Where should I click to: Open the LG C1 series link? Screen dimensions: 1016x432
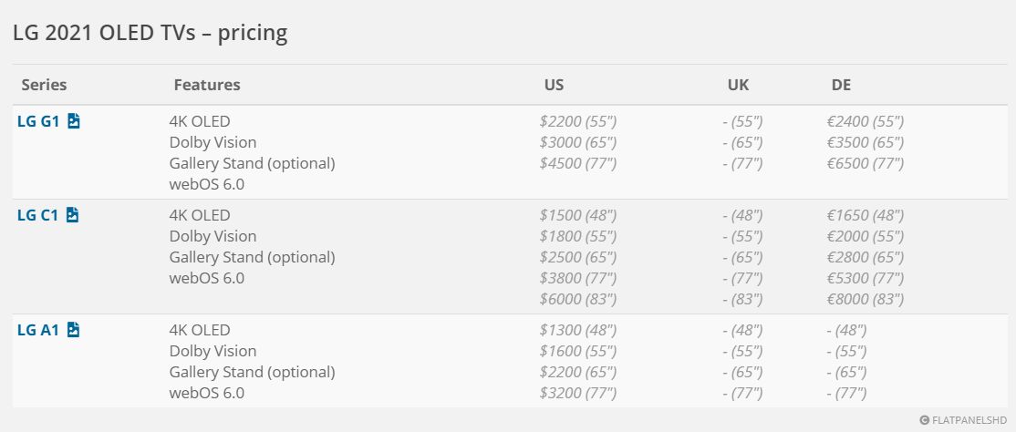pos(38,215)
